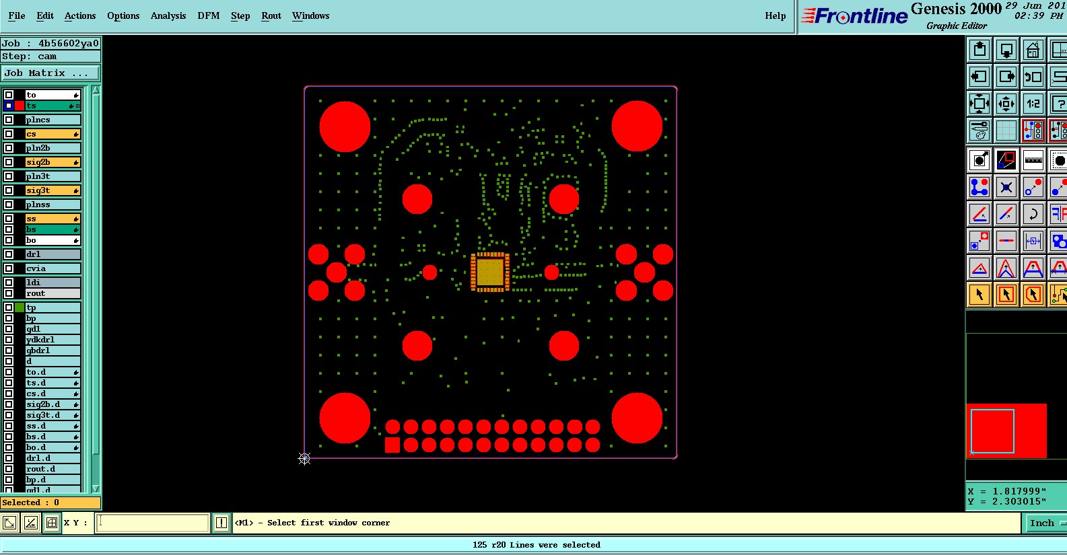Click the previous view undo zoom icon

[x=1033, y=77]
